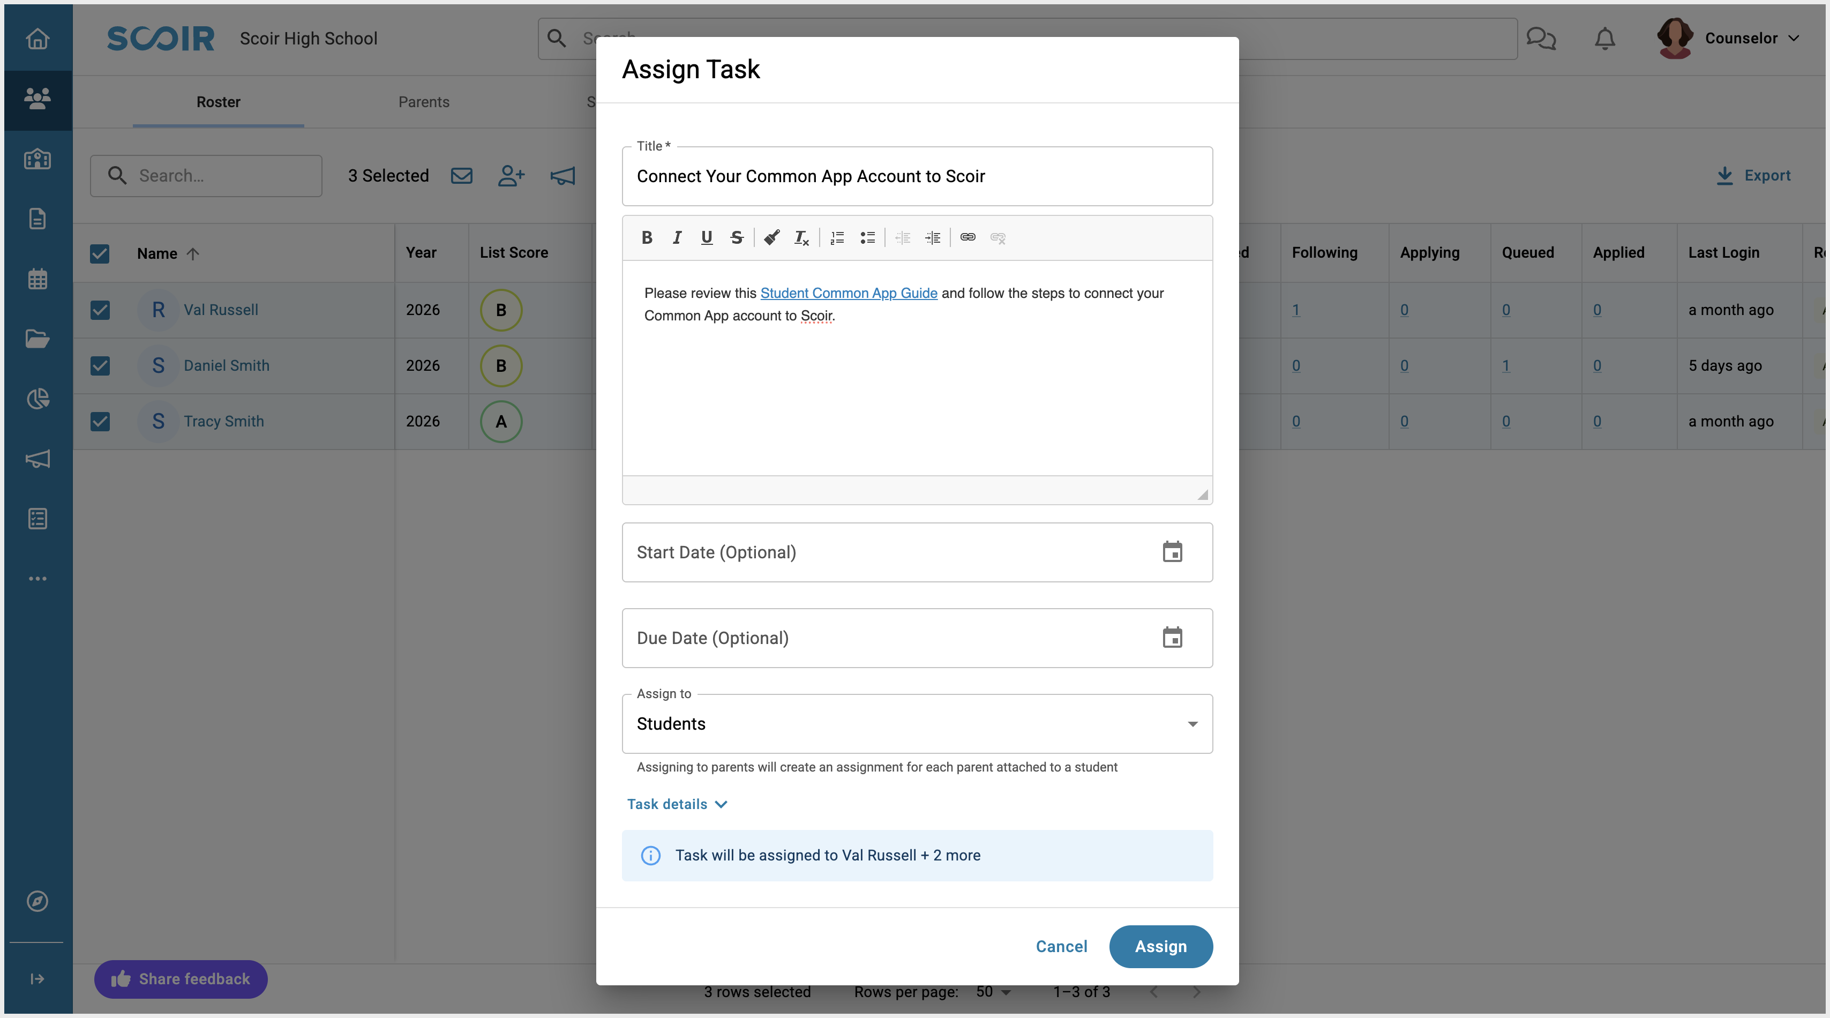Open the Student Common App Guide link
This screenshot has height=1018, width=1830.
tap(848, 293)
